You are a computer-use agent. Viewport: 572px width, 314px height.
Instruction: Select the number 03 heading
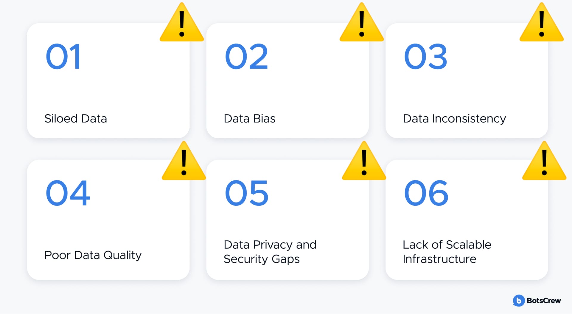pos(426,57)
